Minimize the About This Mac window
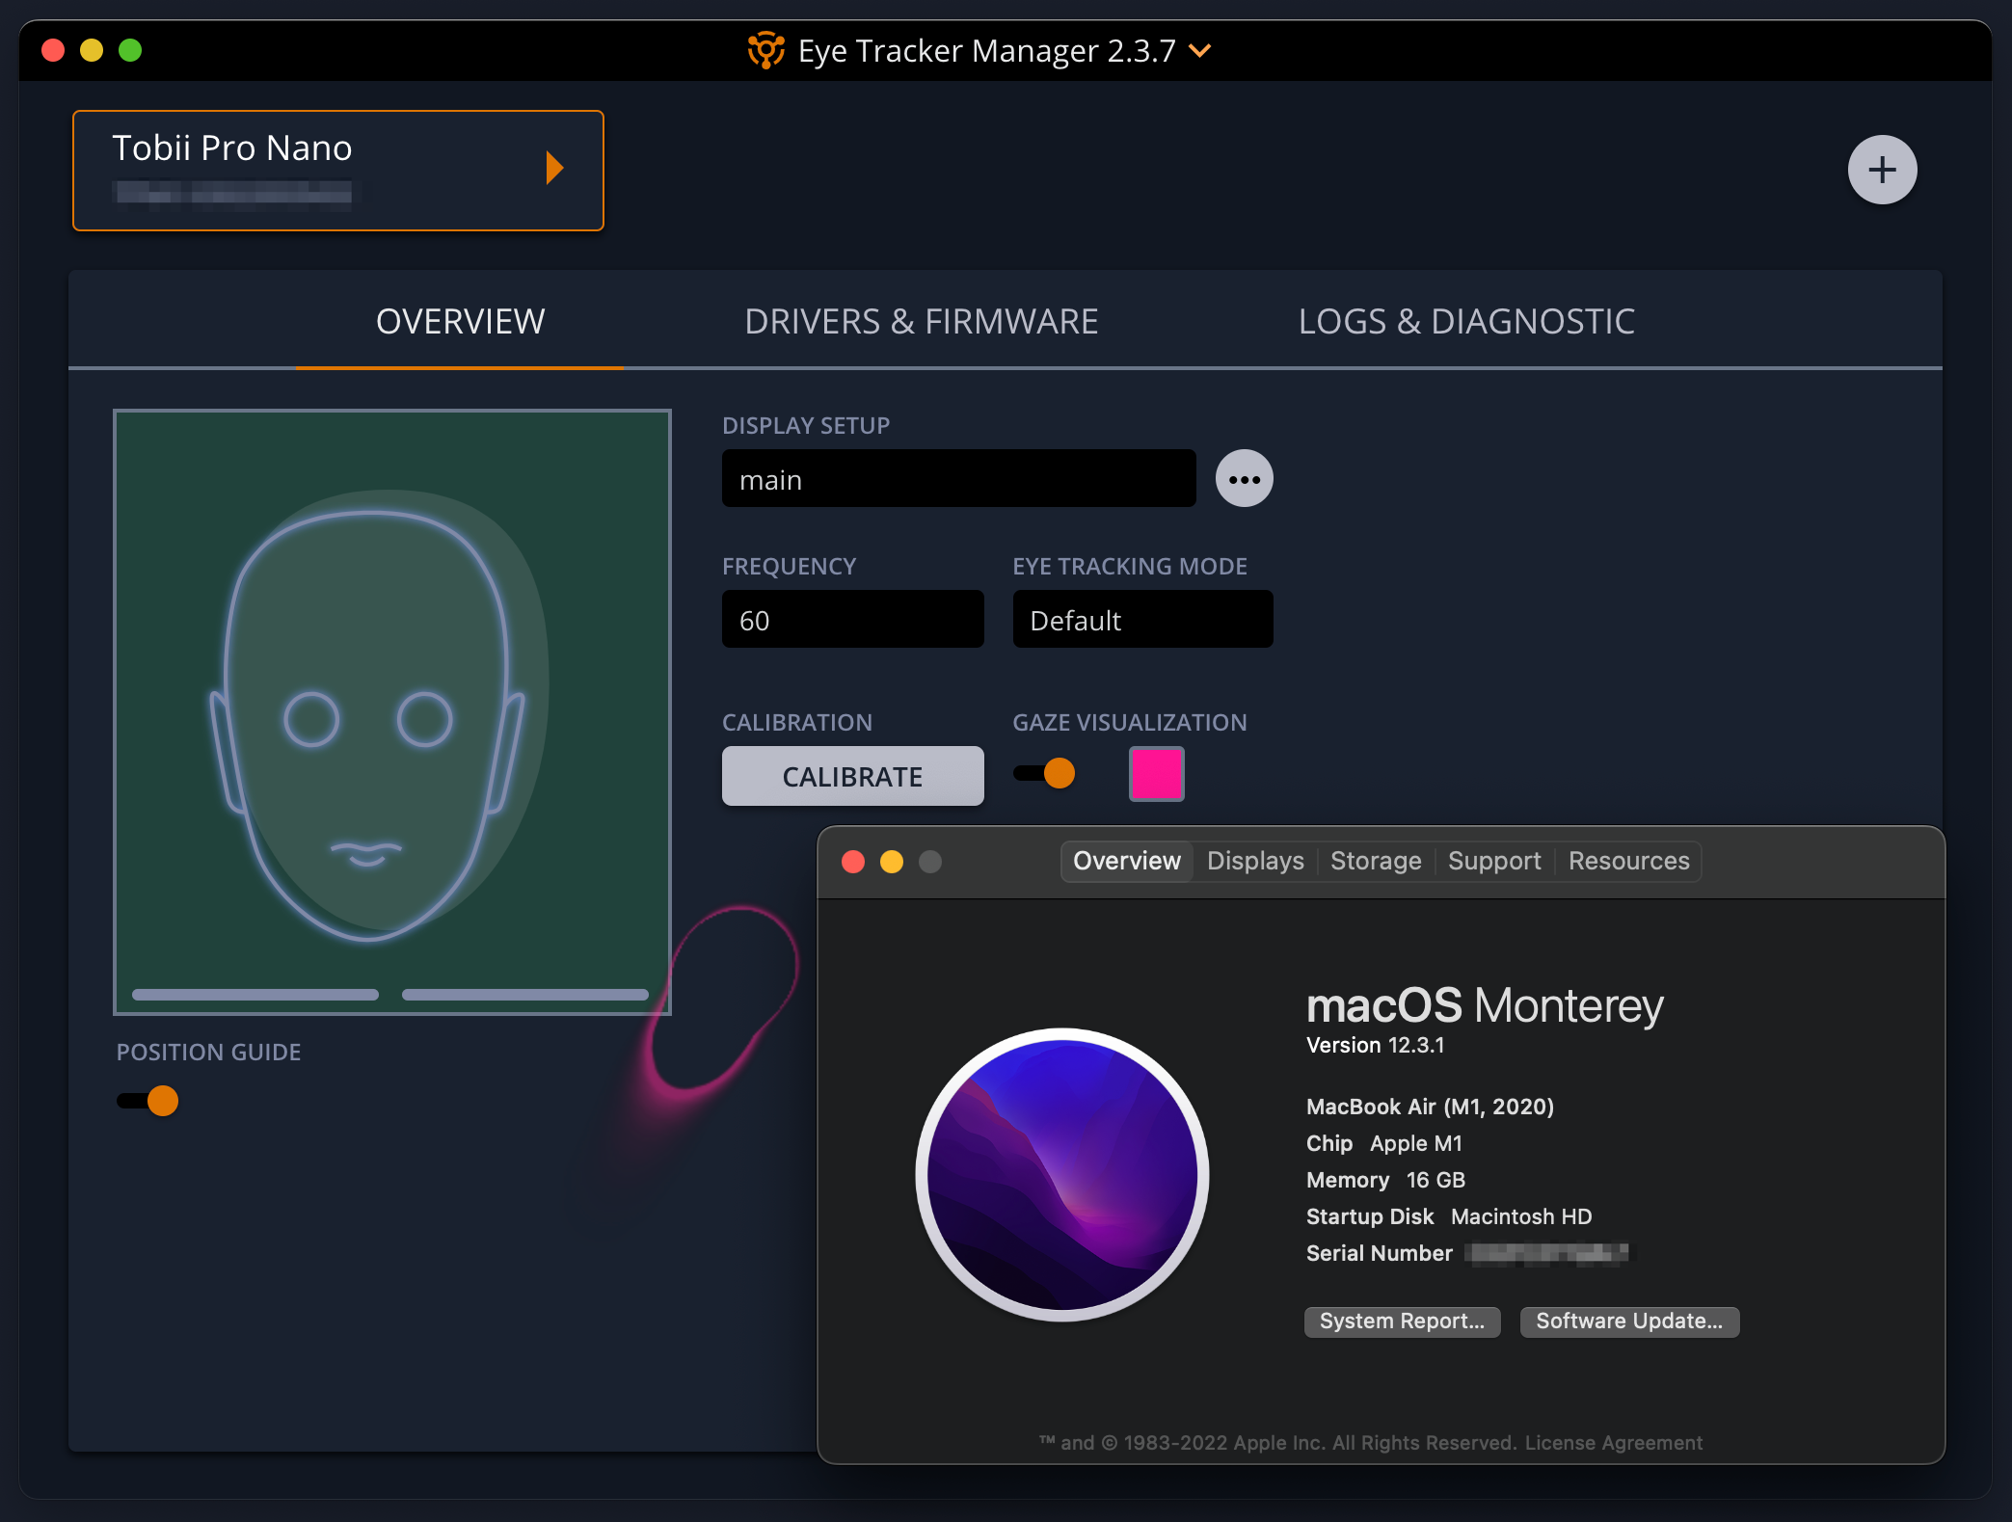Screen dimensions: 2012x1522 [x=892, y=862]
